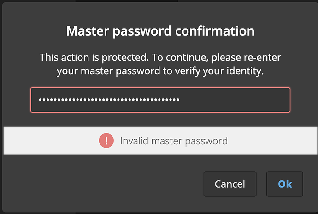
Task: Focus the master password input field
Action: point(160,100)
